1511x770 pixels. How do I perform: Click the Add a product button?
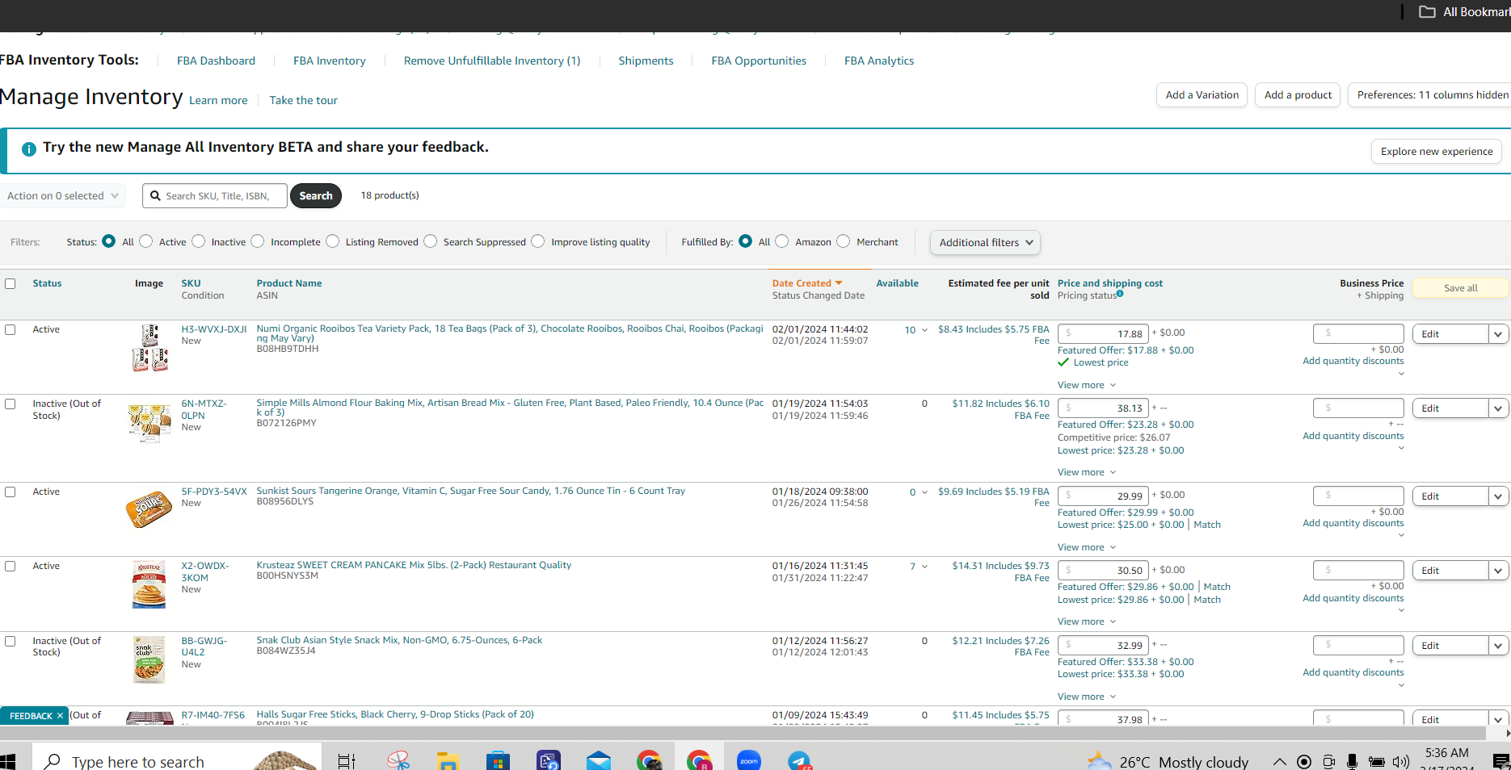coord(1298,95)
